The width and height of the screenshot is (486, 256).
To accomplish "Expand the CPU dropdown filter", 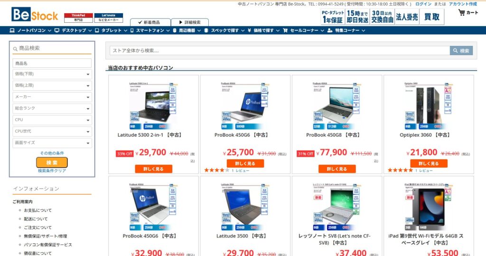I will point(52,120).
